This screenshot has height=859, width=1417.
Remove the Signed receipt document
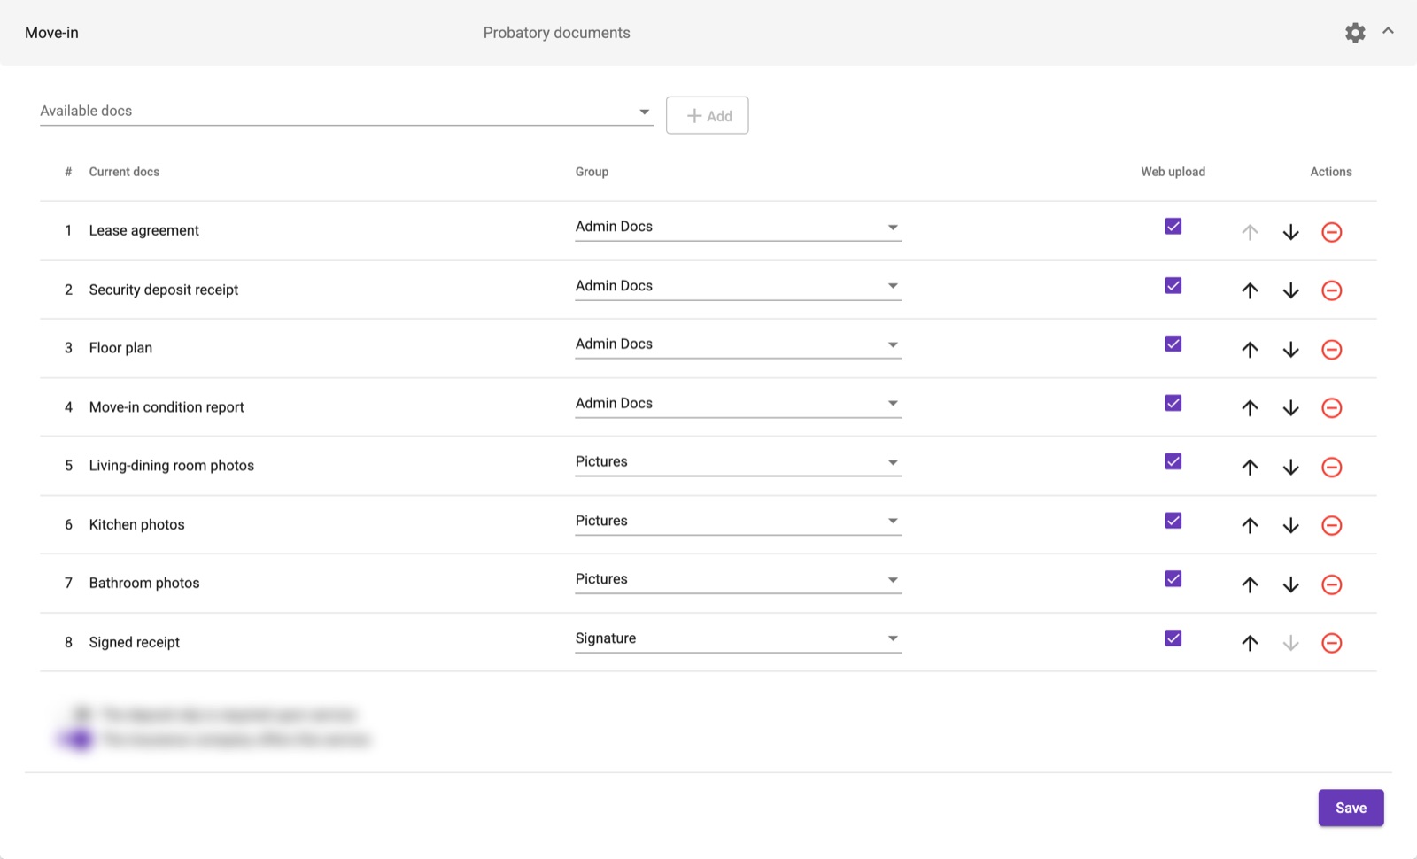click(x=1331, y=644)
